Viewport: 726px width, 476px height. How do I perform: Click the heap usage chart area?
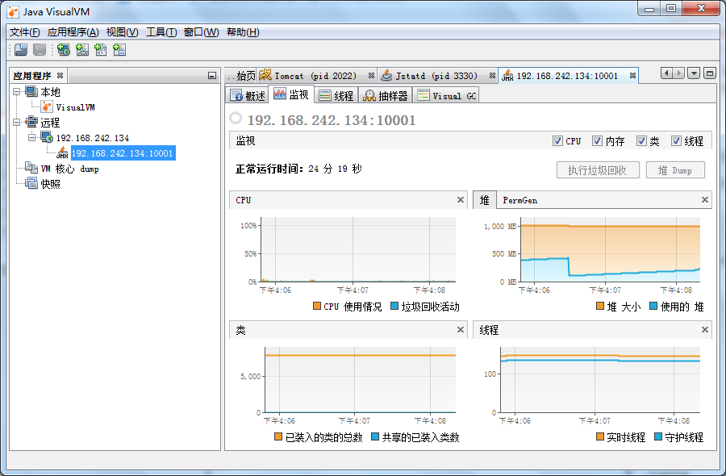611,249
